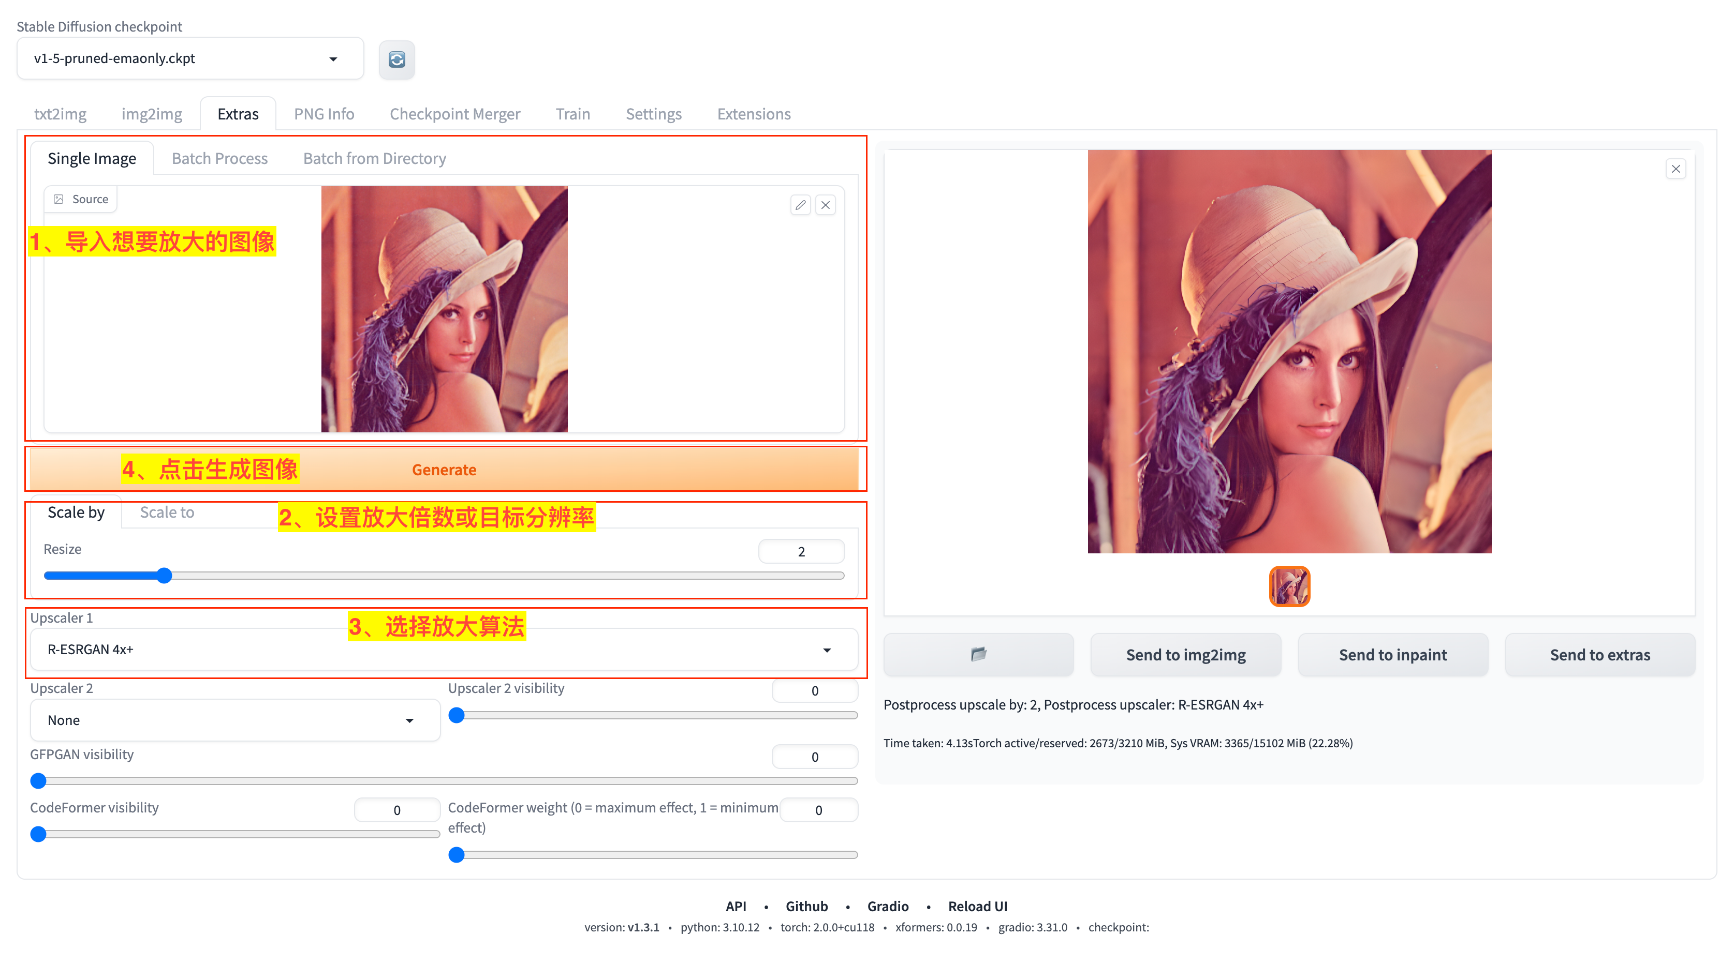Click Send to img2img button

click(1185, 654)
